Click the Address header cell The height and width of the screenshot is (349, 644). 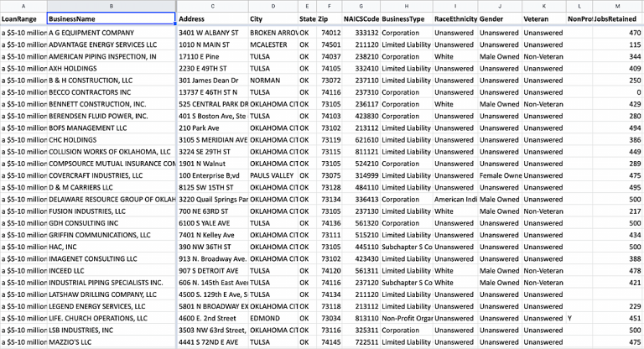click(212, 18)
